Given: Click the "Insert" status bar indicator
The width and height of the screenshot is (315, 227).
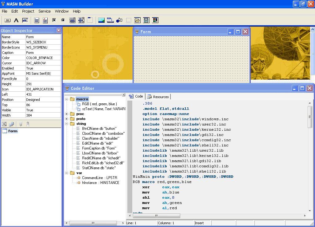Looking at the screenshot, I should pyautogui.click(x=202, y=223).
